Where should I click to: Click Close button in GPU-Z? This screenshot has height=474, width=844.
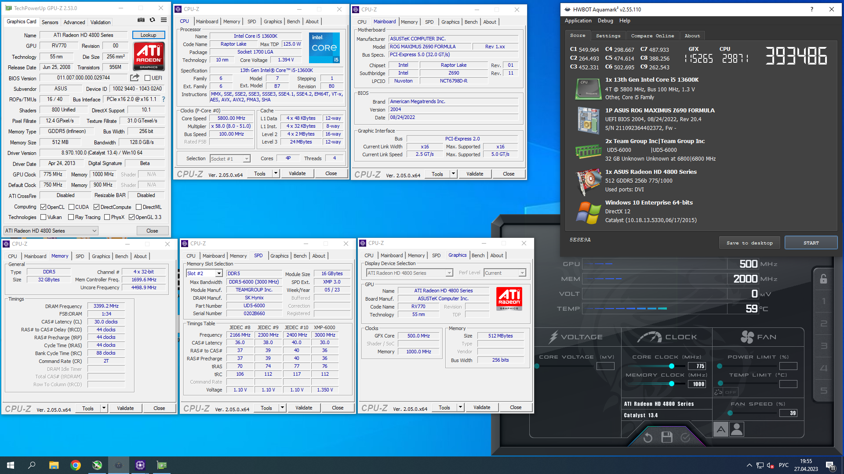tap(152, 231)
